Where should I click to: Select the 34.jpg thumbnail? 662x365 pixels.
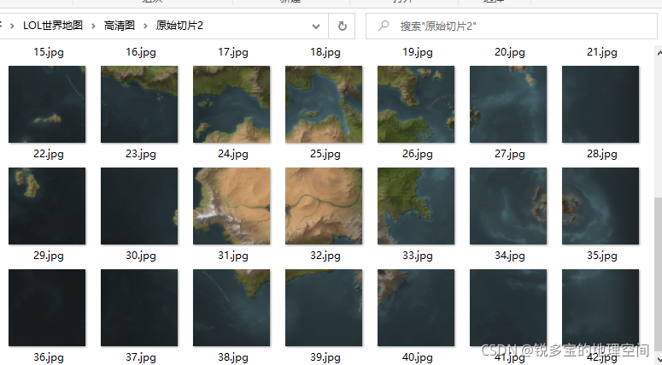pos(508,206)
